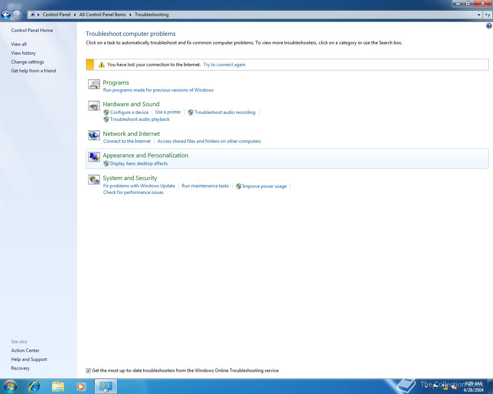This screenshot has height=394, width=493.
Task: Show hidden tray icons arrow
Action: click(x=426, y=386)
